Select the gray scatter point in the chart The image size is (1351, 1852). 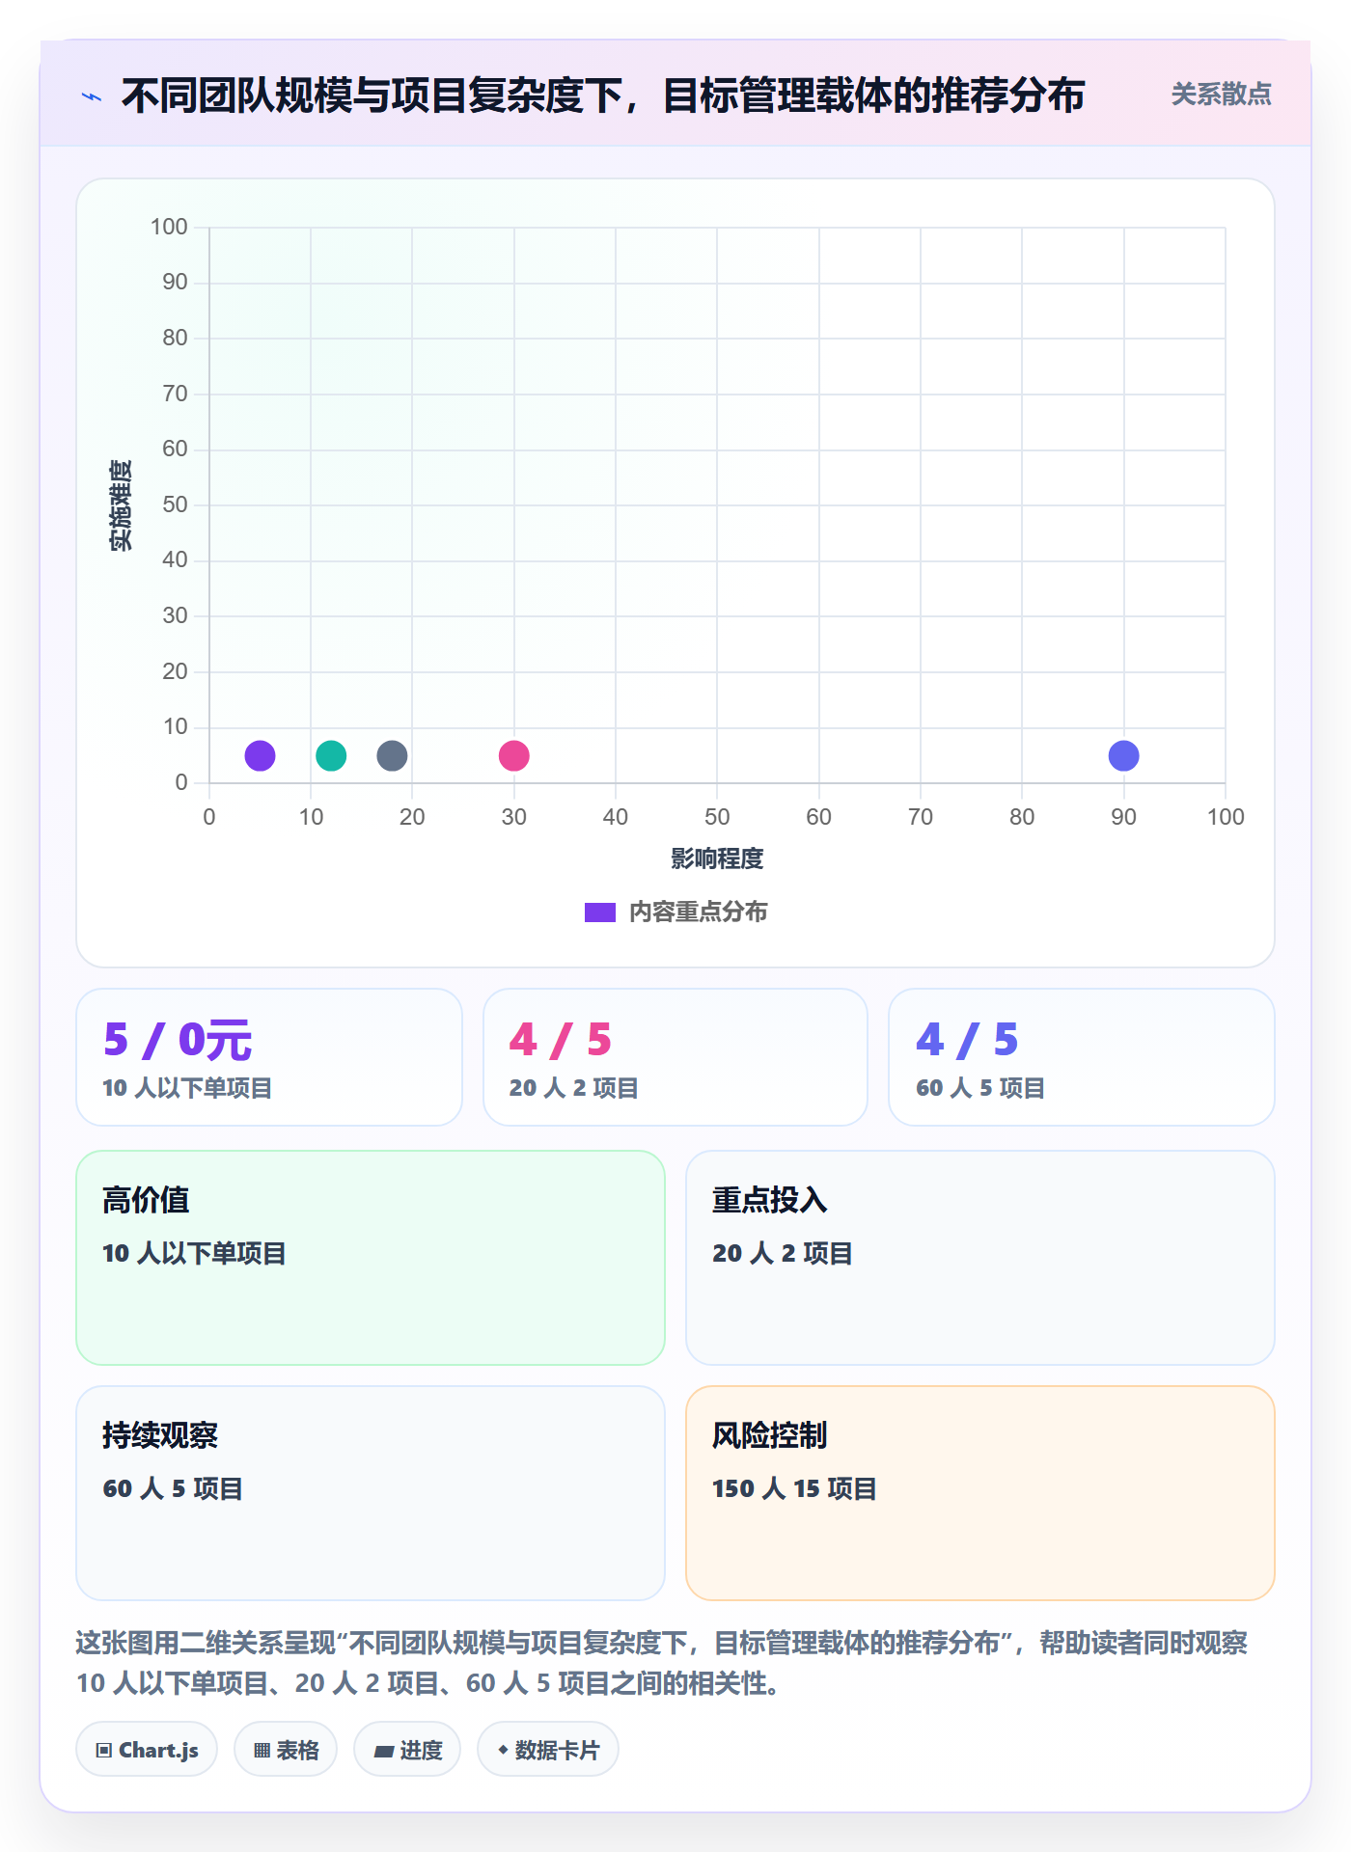392,756
